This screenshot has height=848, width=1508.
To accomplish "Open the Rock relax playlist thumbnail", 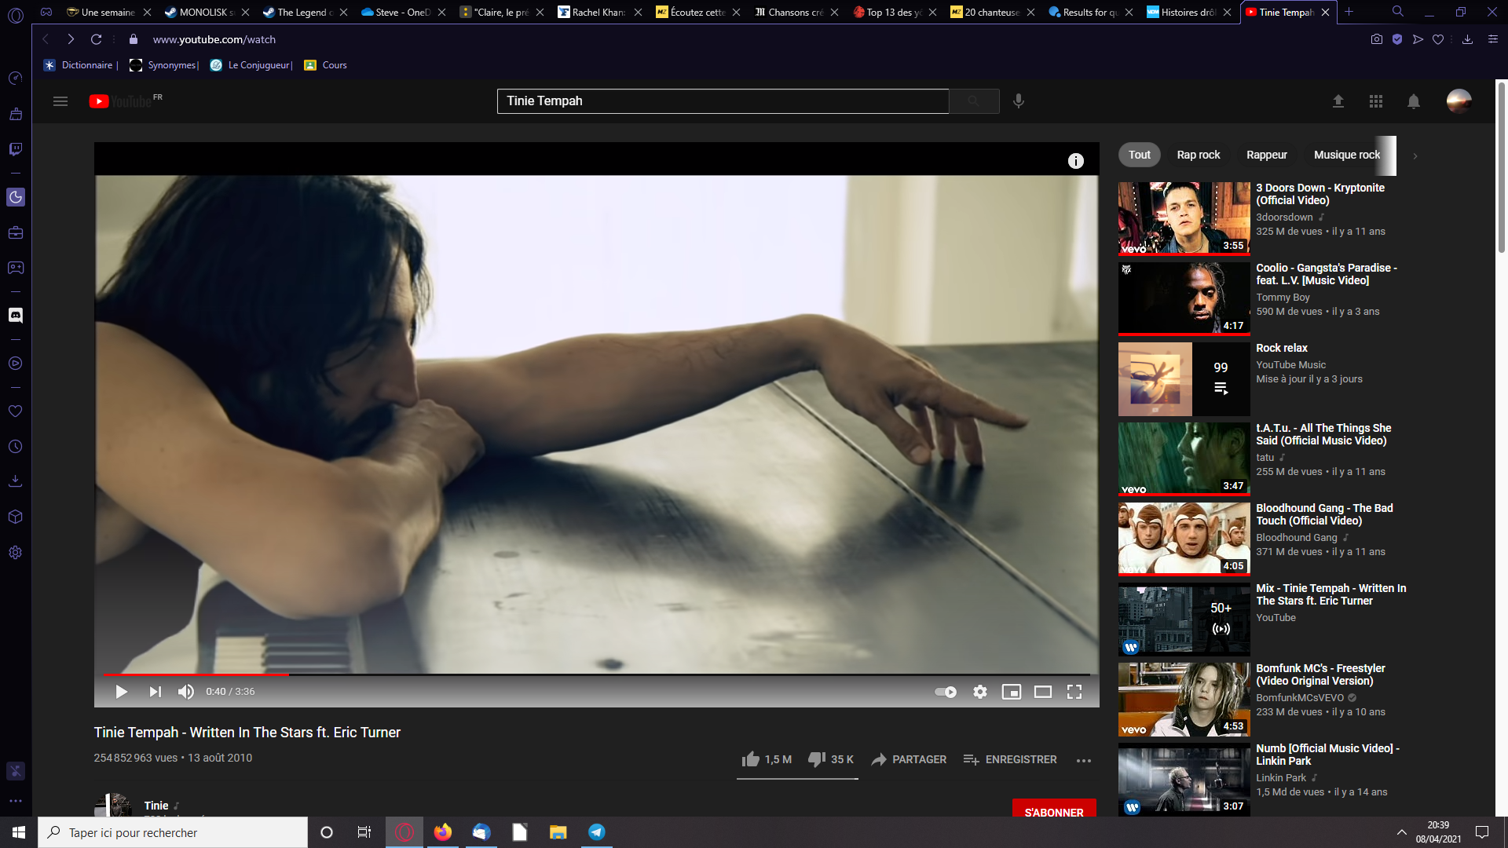I will click(x=1184, y=379).
